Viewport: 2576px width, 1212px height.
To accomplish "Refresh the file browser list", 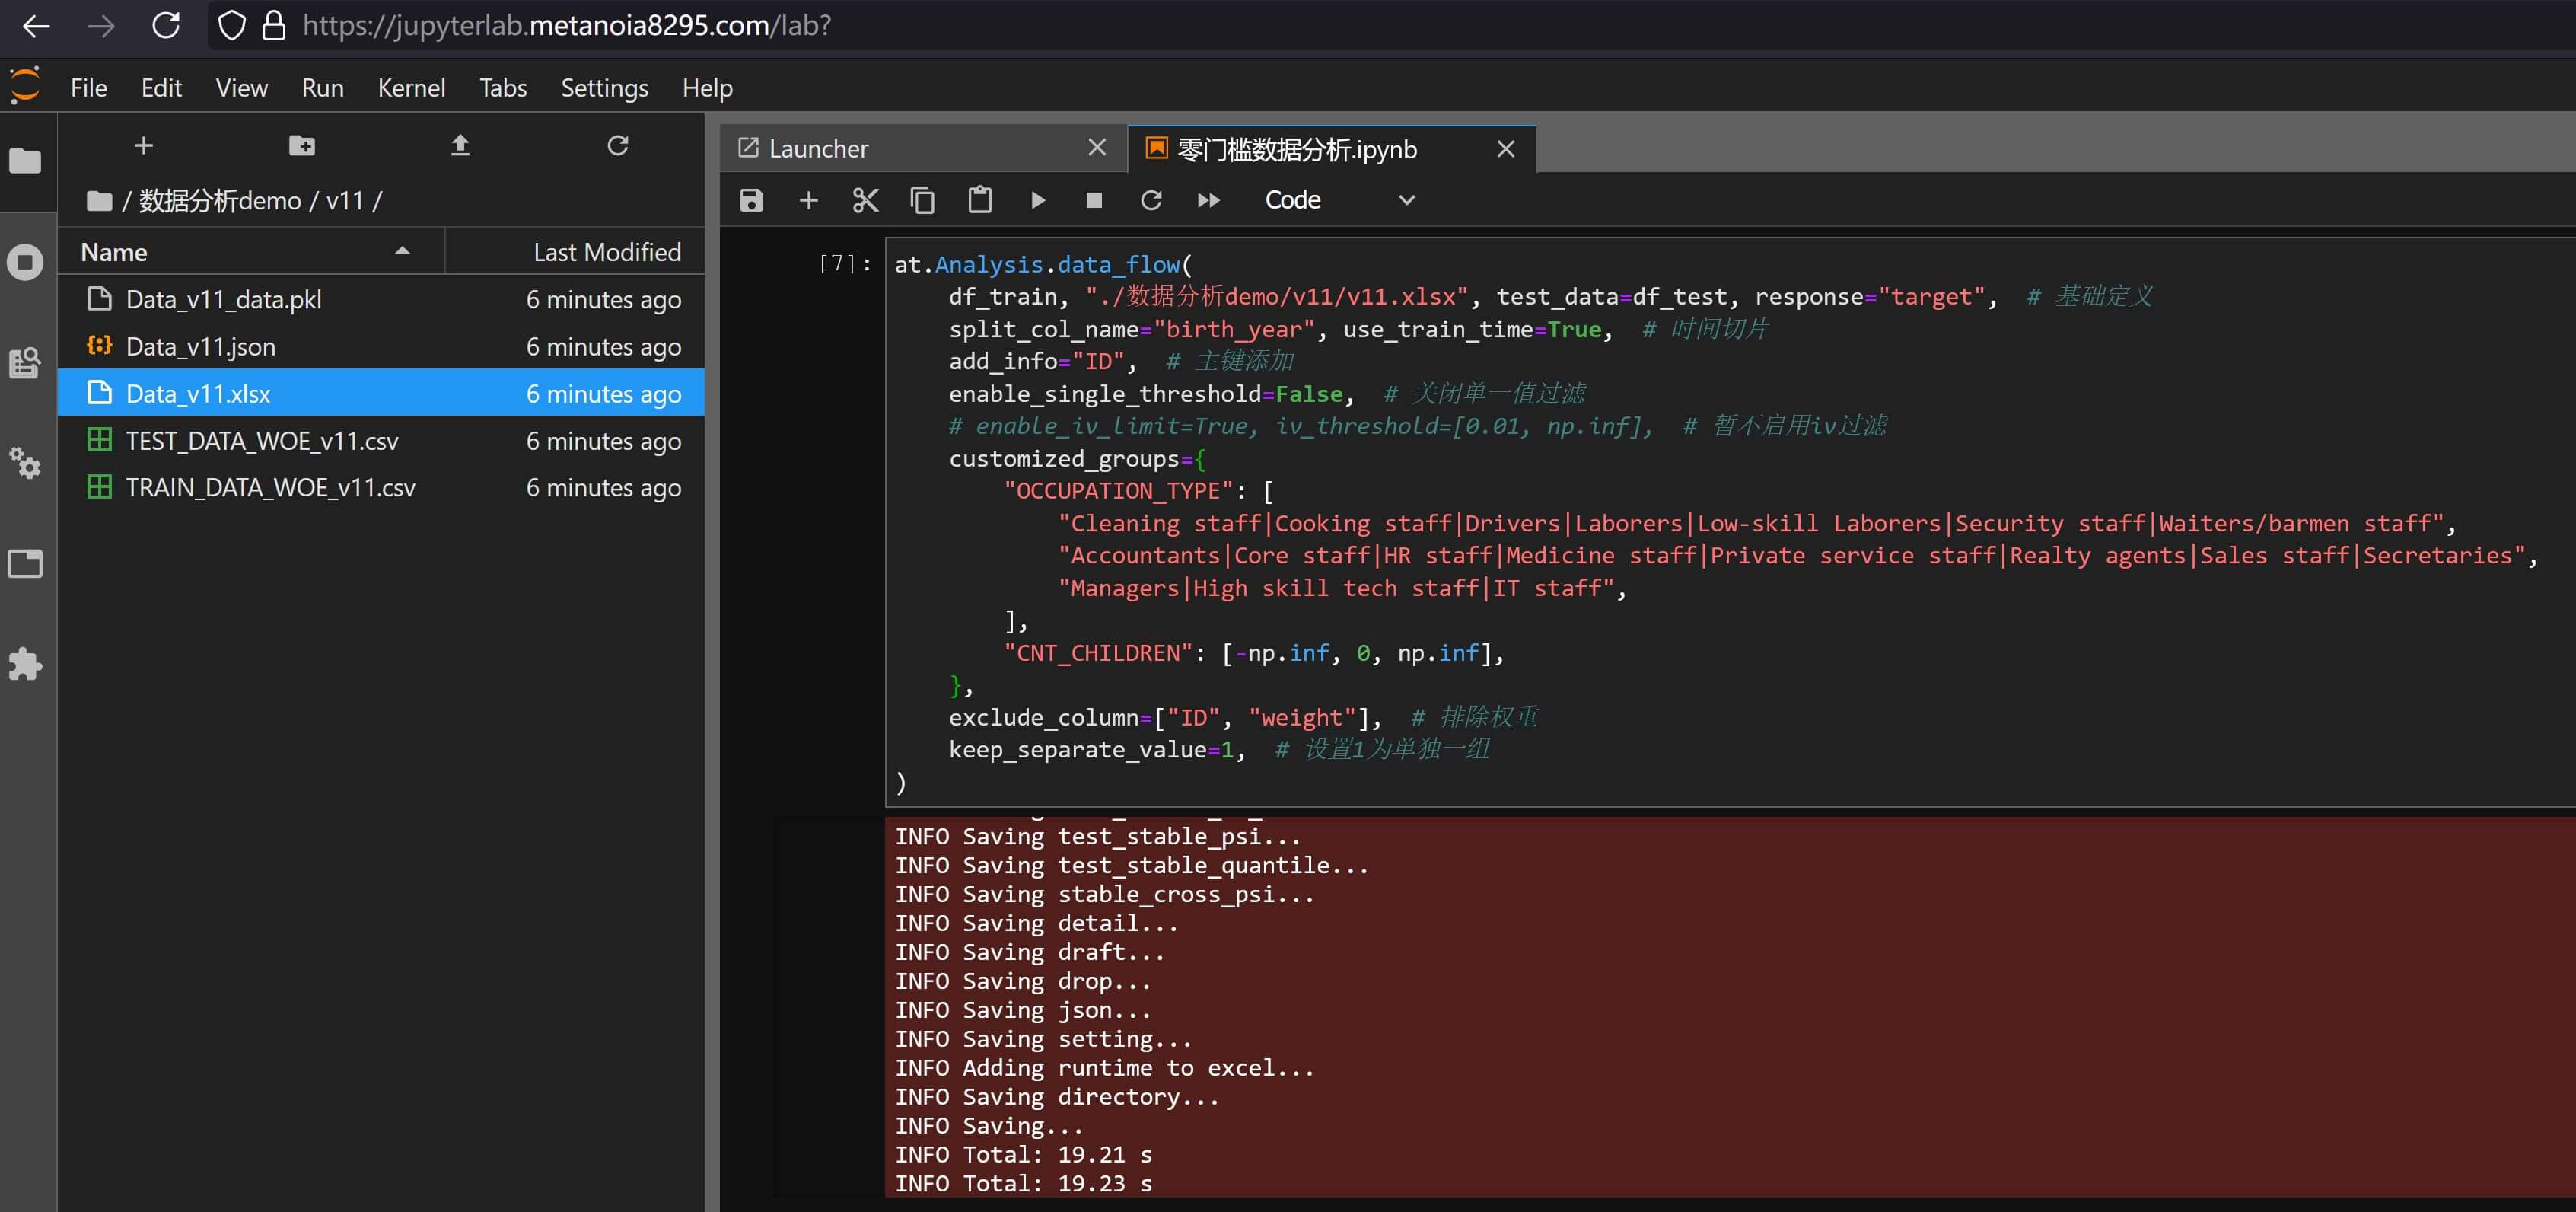I will tap(617, 146).
